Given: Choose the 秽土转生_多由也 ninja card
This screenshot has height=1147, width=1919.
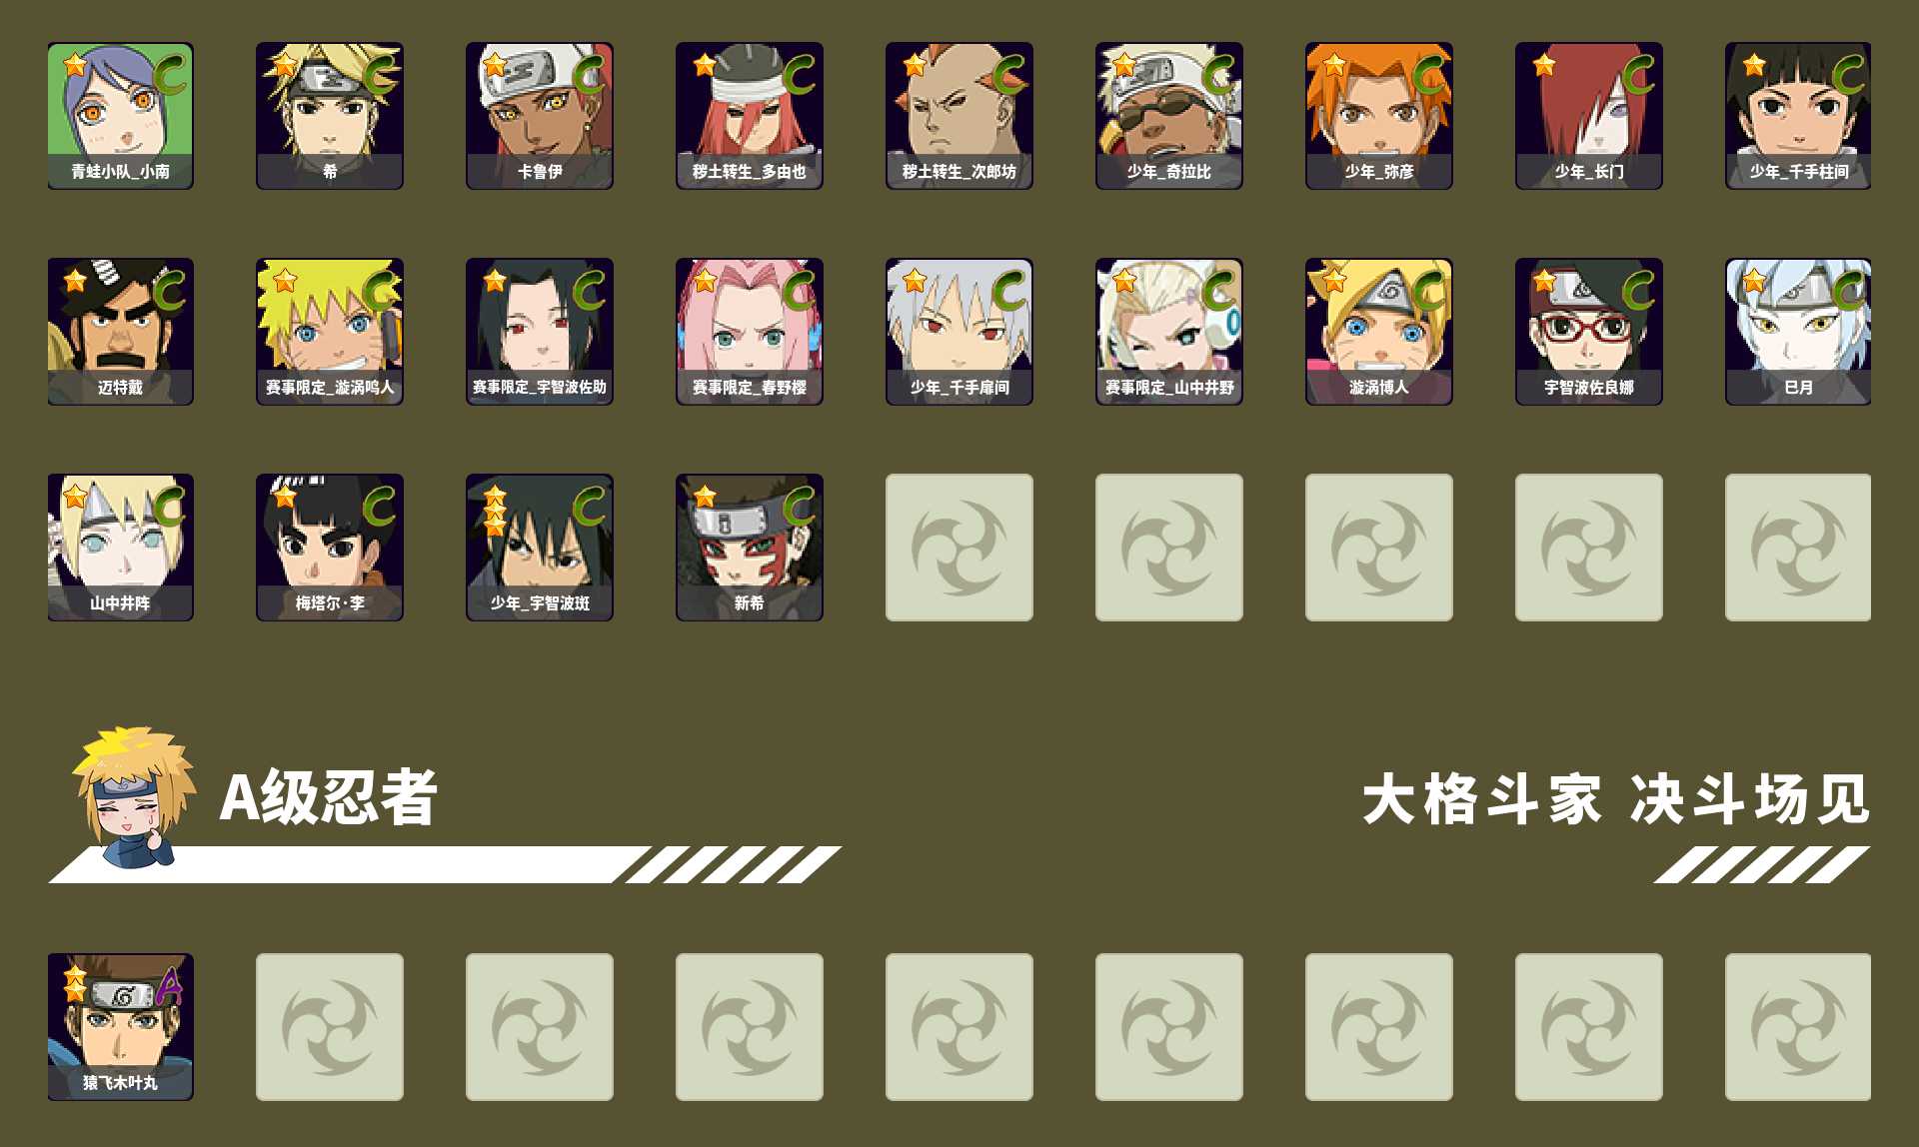Looking at the screenshot, I should 750,116.
